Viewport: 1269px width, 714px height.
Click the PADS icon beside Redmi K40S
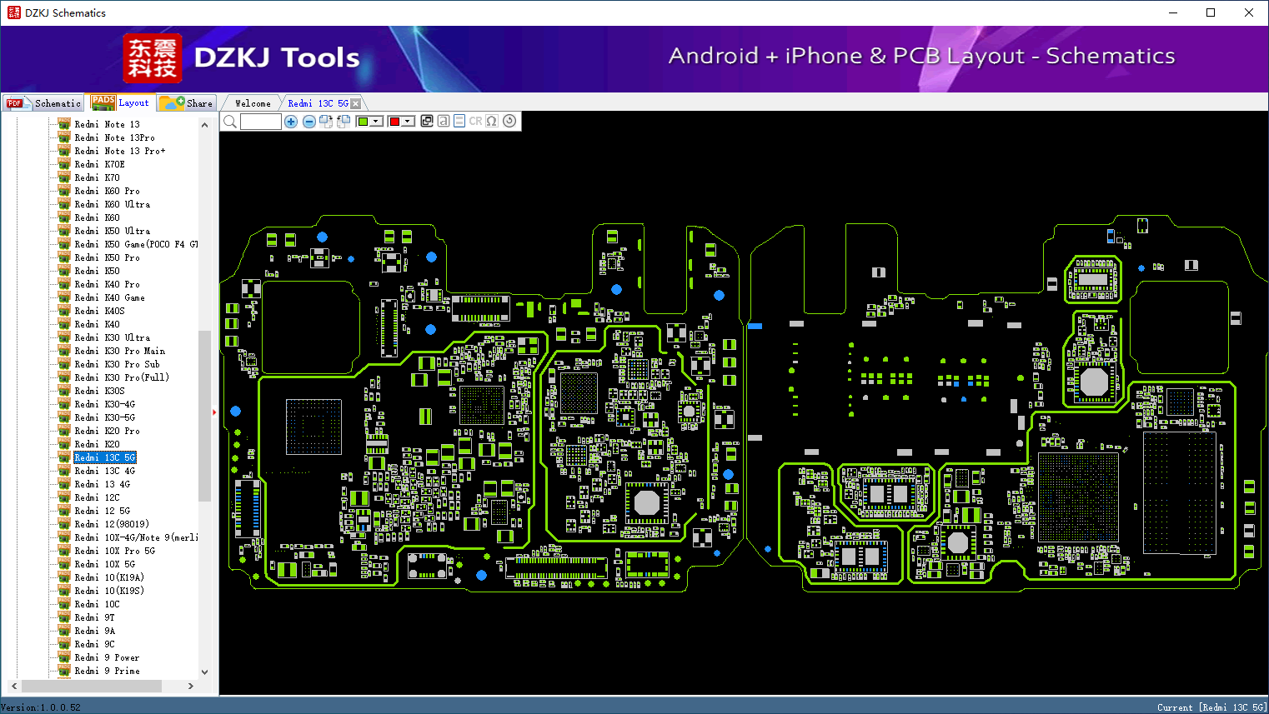64,311
